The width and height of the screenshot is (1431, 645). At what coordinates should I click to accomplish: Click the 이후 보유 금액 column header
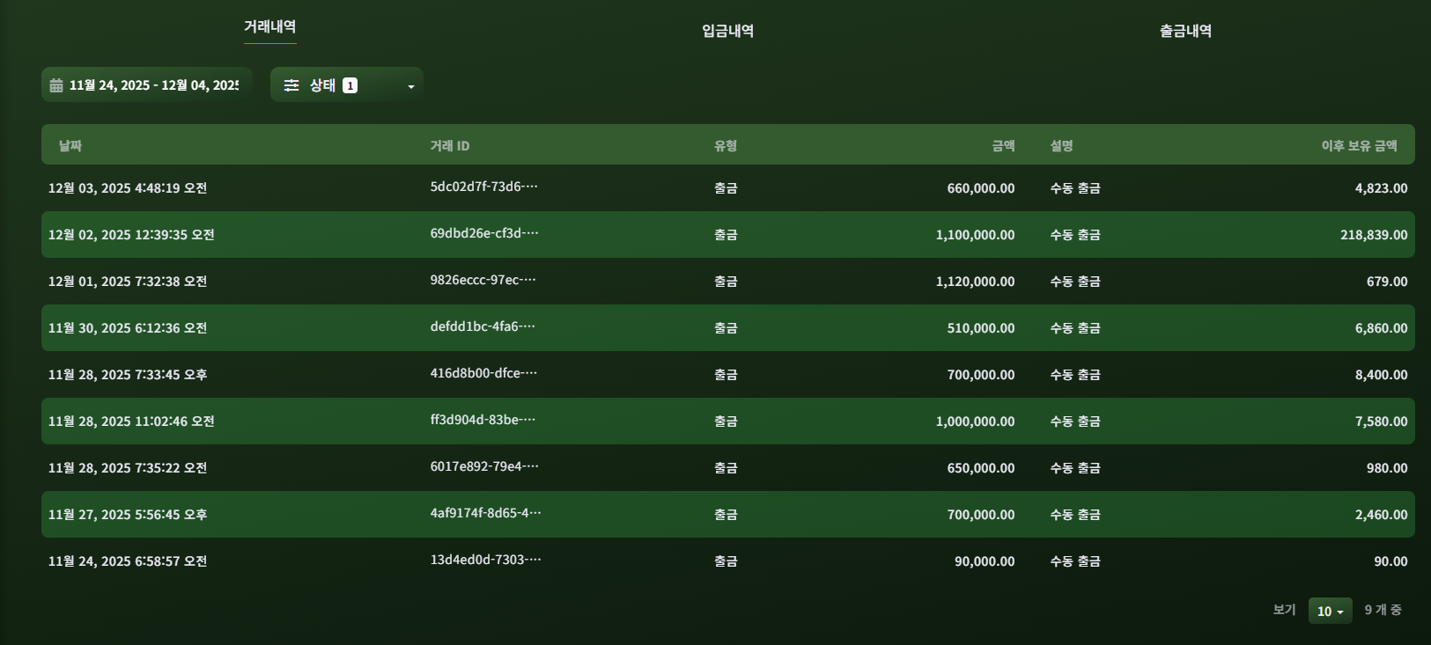pyautogui.click(x=1359, y=145)
